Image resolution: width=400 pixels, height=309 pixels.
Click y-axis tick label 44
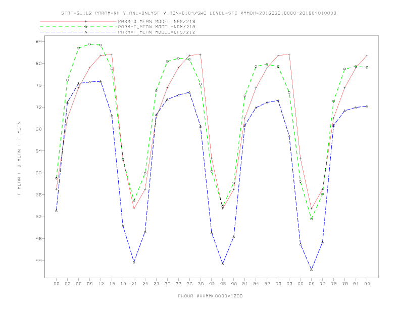[38, 261]
